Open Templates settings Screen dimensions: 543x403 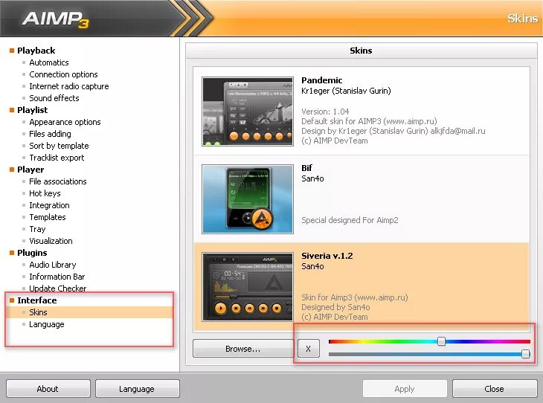point(48,217)
